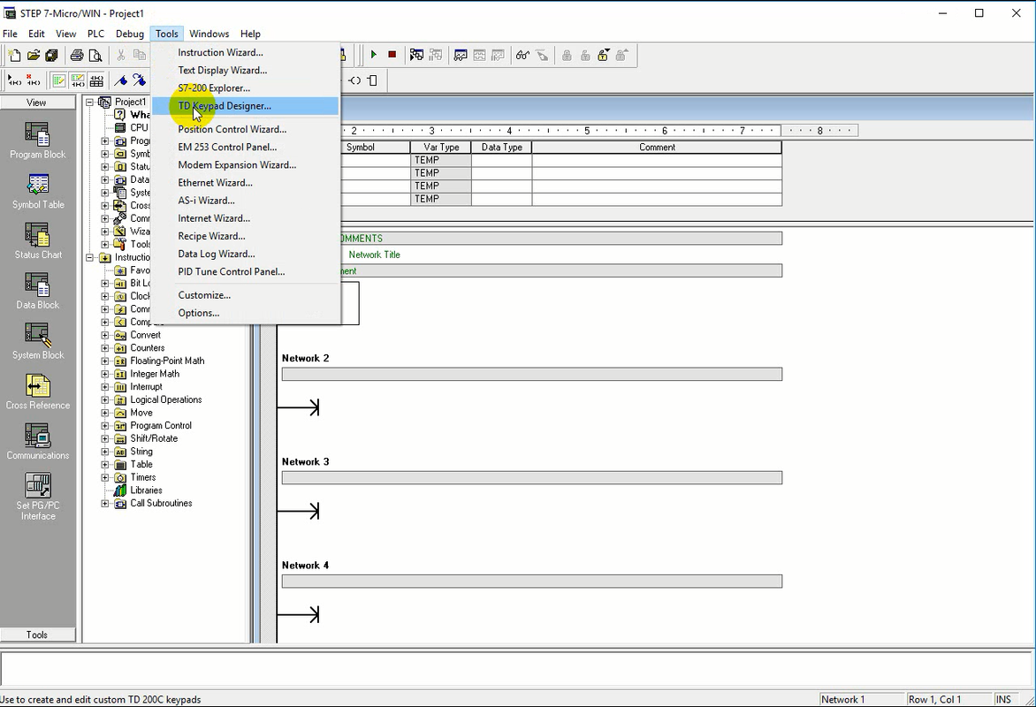Click the Chart Status toolbar icon
1036x707 pixels.
click(x=461, y=55)
